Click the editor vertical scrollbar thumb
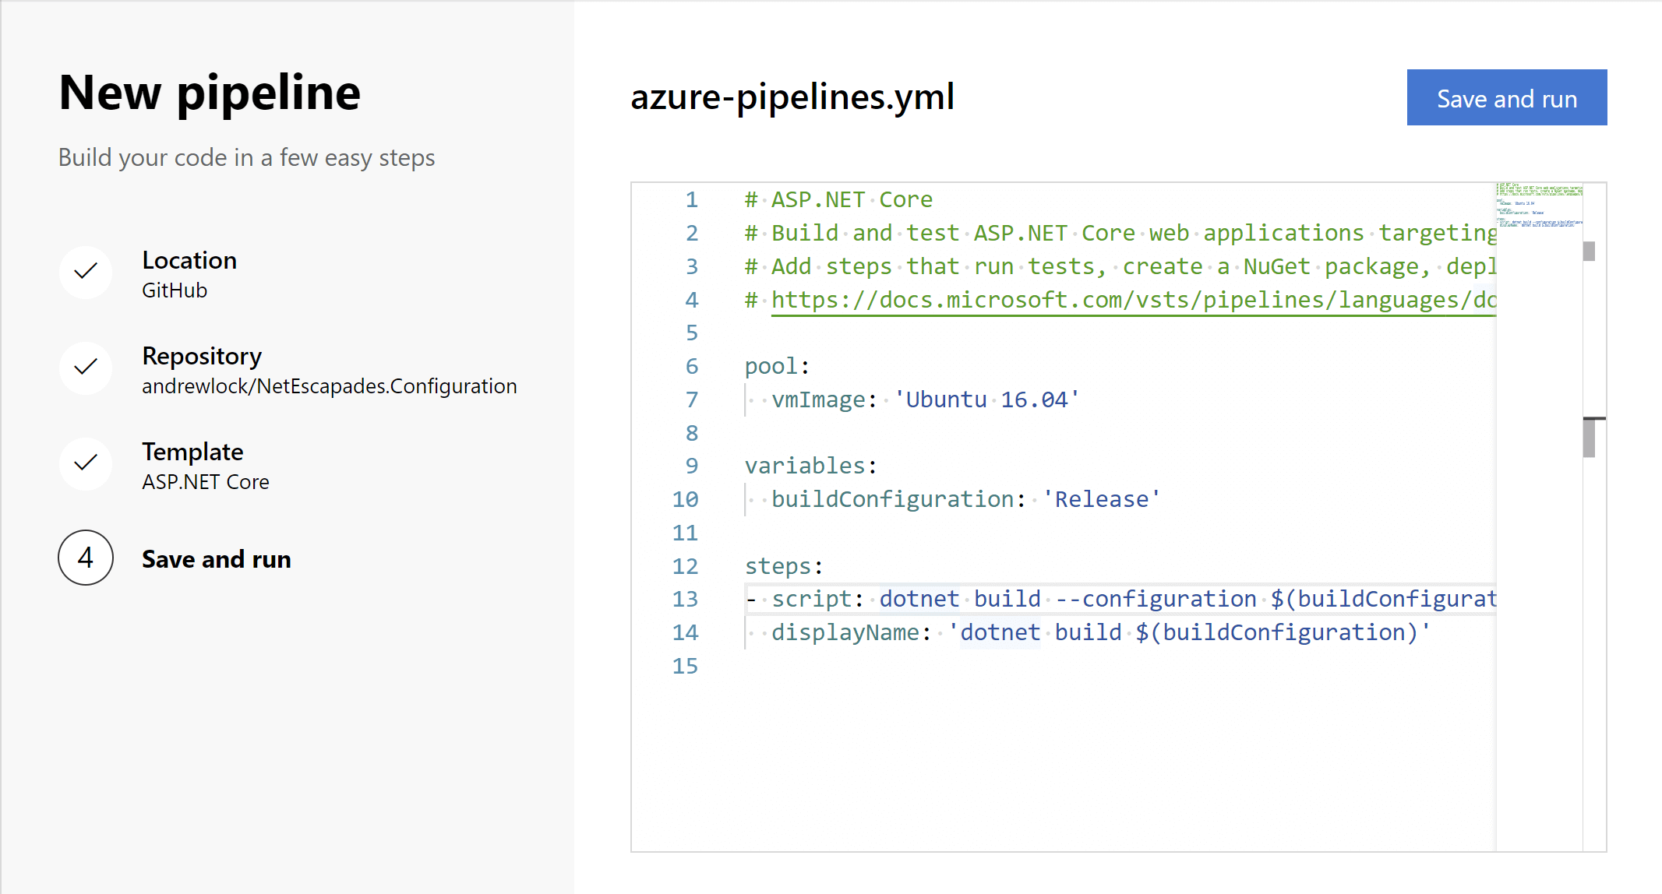Image resolution: width=1662 pixels, height=894 pixels. tap(1590, 438)
